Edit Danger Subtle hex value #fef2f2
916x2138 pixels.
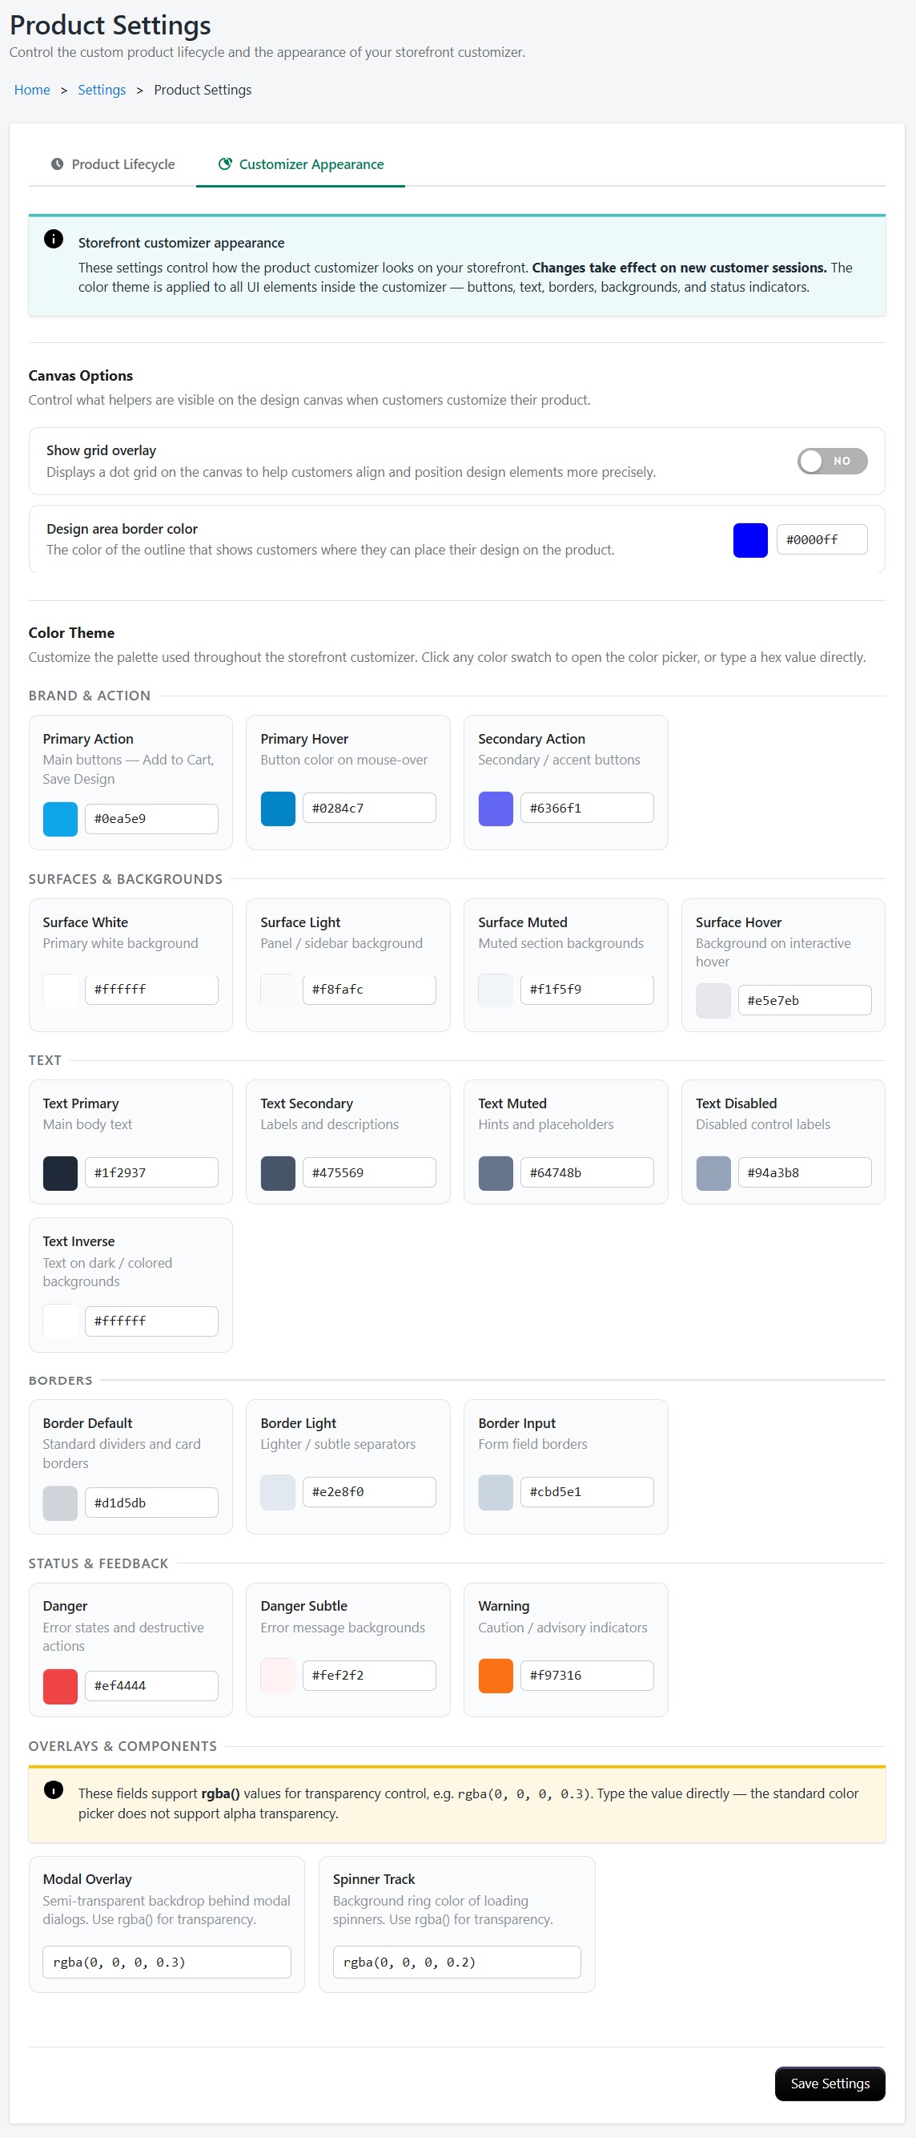click(369, 1676)
